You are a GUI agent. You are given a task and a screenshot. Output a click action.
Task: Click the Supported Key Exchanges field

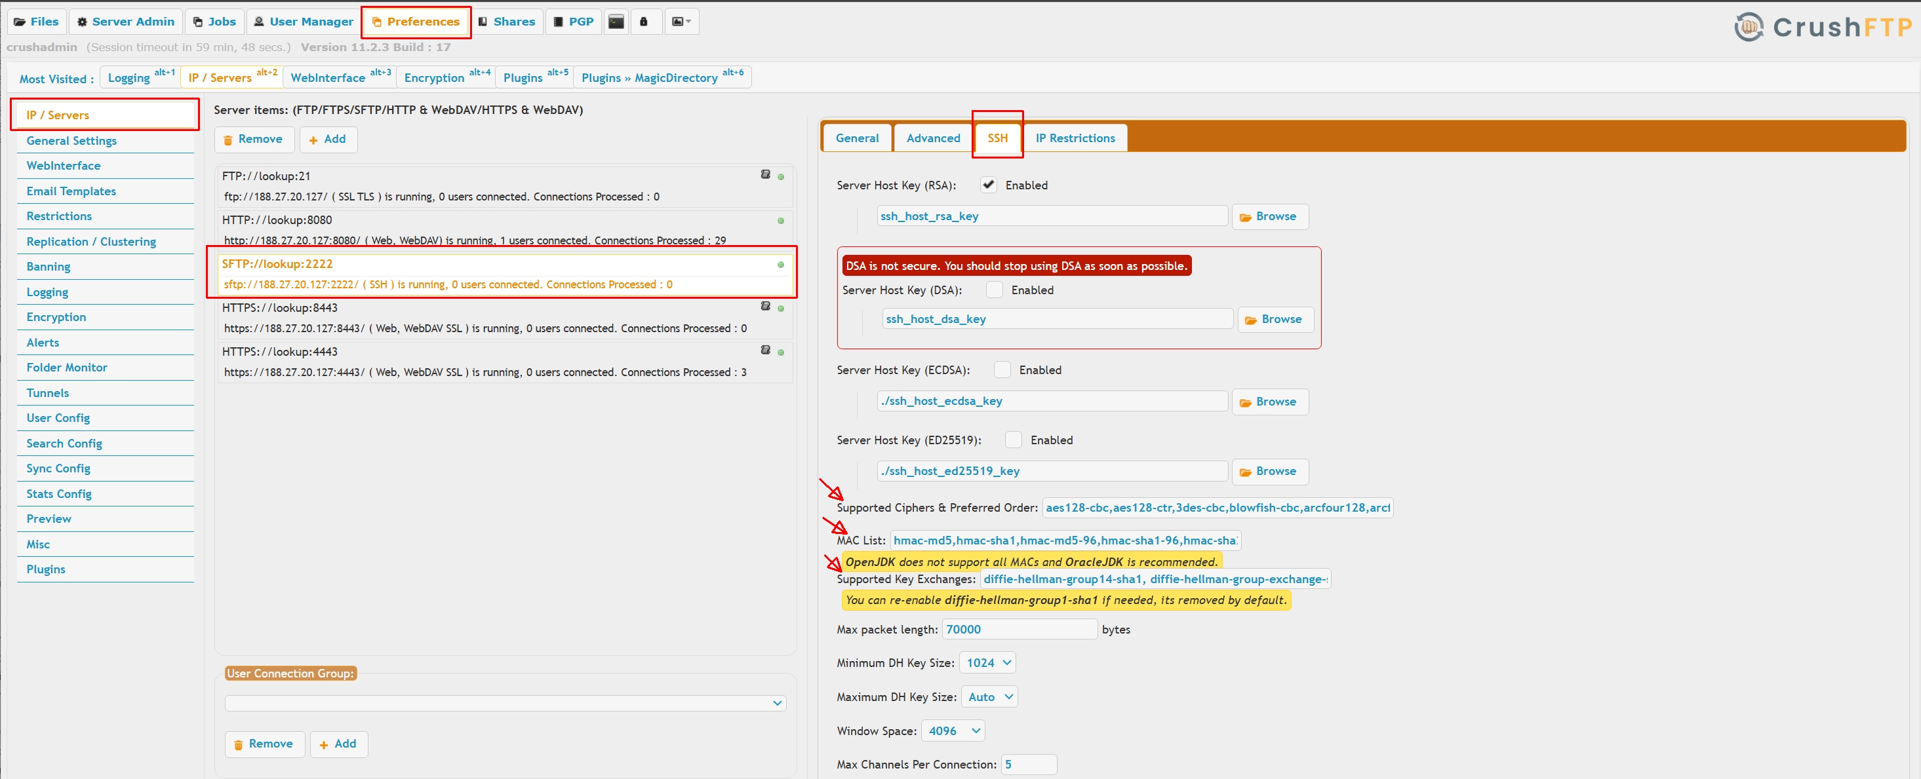1155,579
